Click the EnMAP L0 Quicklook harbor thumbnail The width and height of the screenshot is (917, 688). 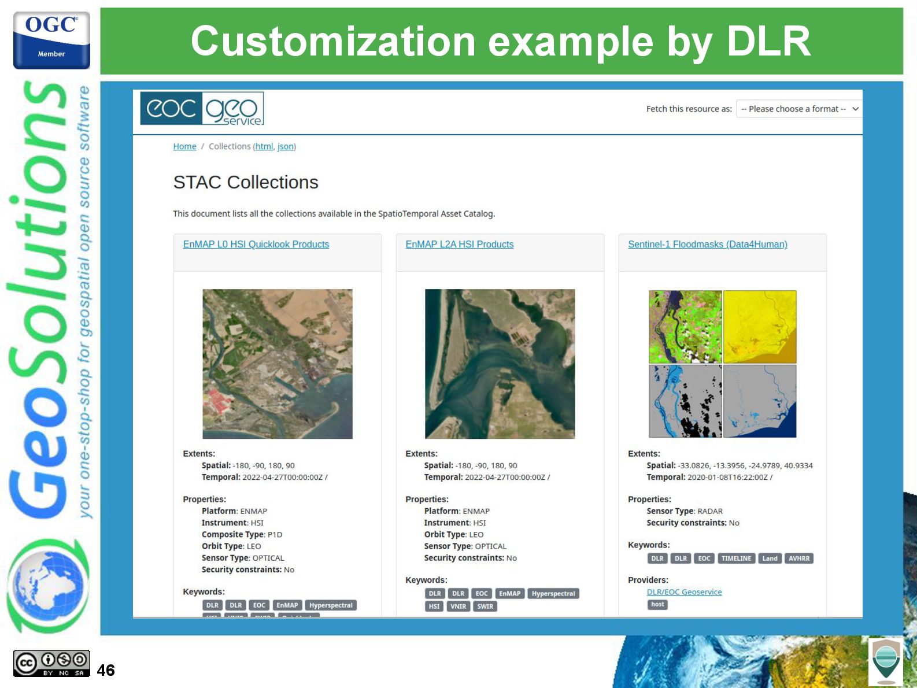tap(278, 364)
